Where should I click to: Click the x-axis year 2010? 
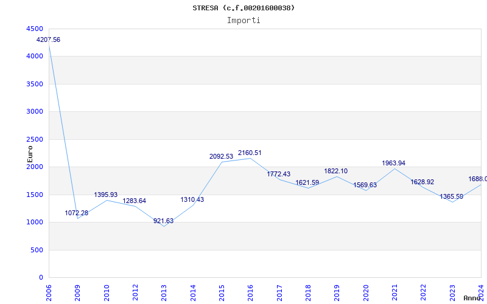pyautogui.click(x=107, y=292)
